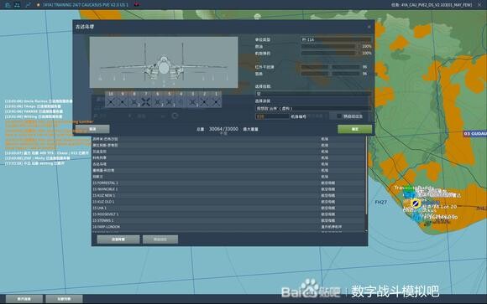The image size is (487, 304).
Task: Click the gray cancel button in loadout dialog
Action: (92, 129)
